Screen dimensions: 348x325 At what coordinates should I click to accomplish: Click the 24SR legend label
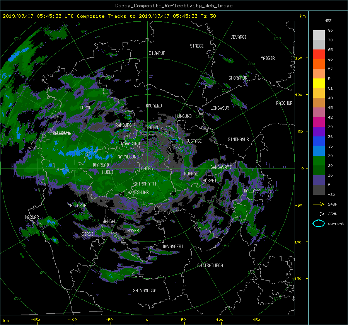click(x=333, y=204)
